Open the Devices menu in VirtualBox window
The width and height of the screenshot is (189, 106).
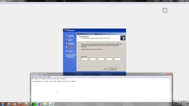13,3
